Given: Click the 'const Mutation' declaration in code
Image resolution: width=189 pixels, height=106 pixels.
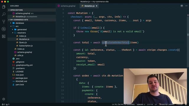Looking at the screenshot, I should 78,13.
